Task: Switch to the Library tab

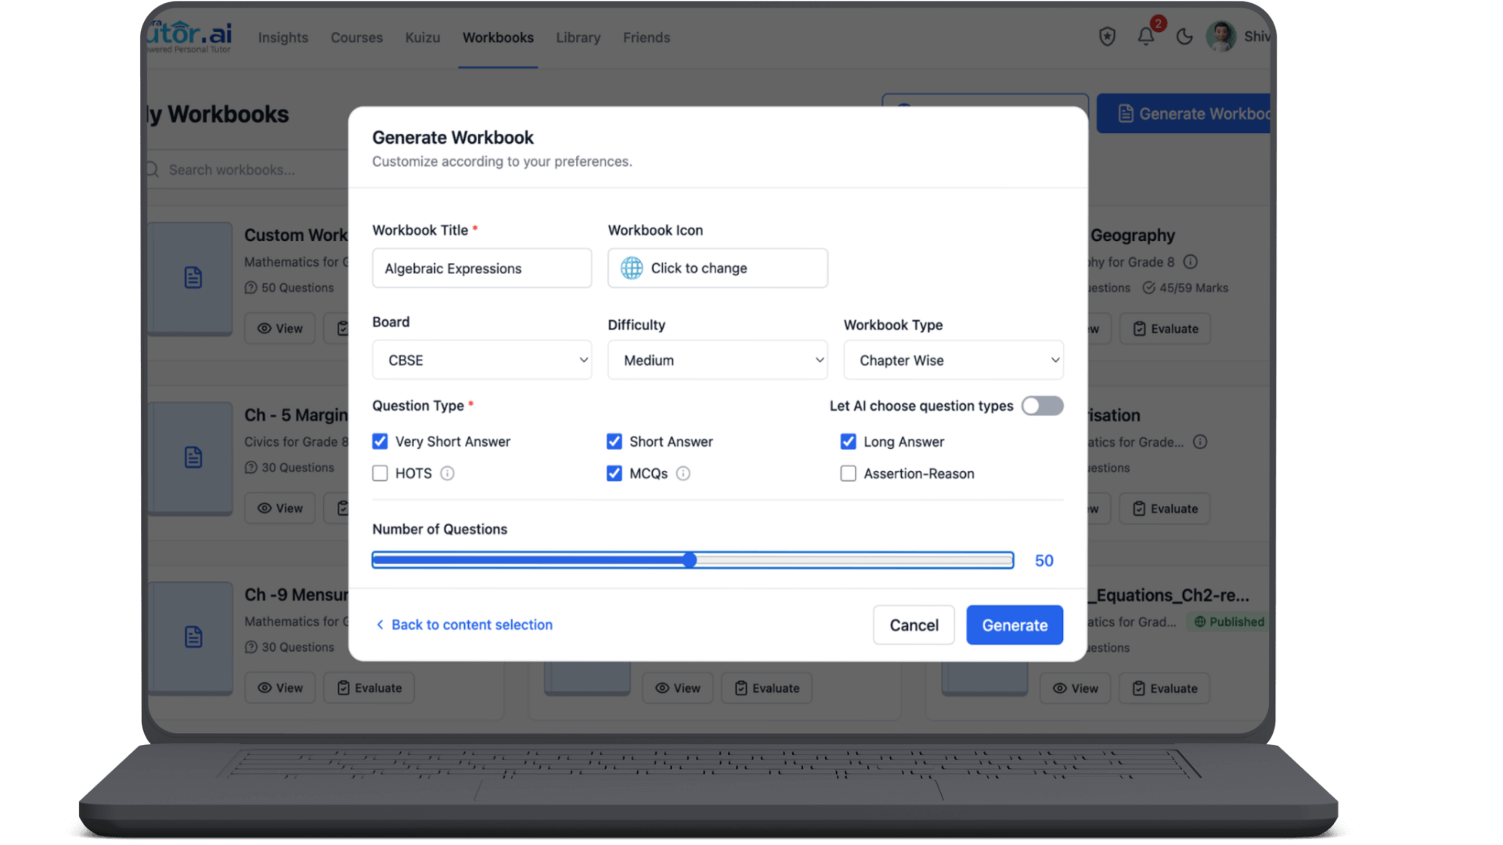Action: 578,37
